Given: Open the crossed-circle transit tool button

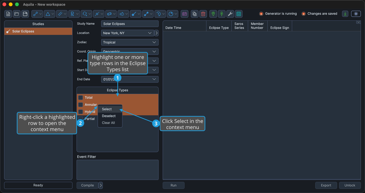Looking at the screenshot, I should [x=99, y=14].
